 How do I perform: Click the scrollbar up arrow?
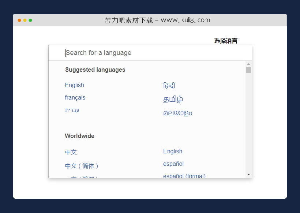pos(248,64)
